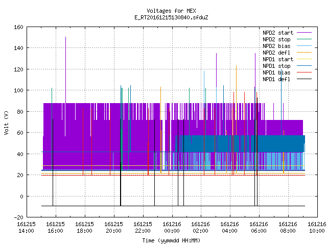Click the chart title Voltages for MEX
The height and width of the screenshot is (245, 327).
pos(172,11)
